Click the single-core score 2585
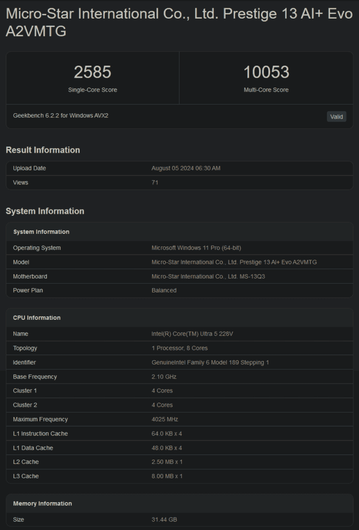Screen dimensions: 359x530 [x=93, y=72]
